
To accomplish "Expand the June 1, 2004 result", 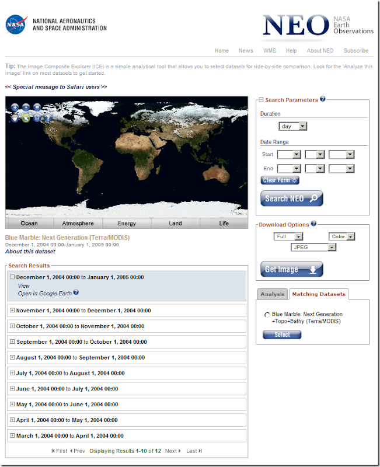I will point(12,388).
